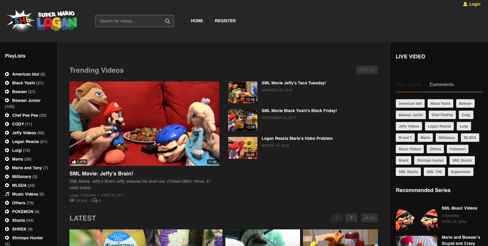Select the Shrimpo Hunter tag

pos(430,160)
